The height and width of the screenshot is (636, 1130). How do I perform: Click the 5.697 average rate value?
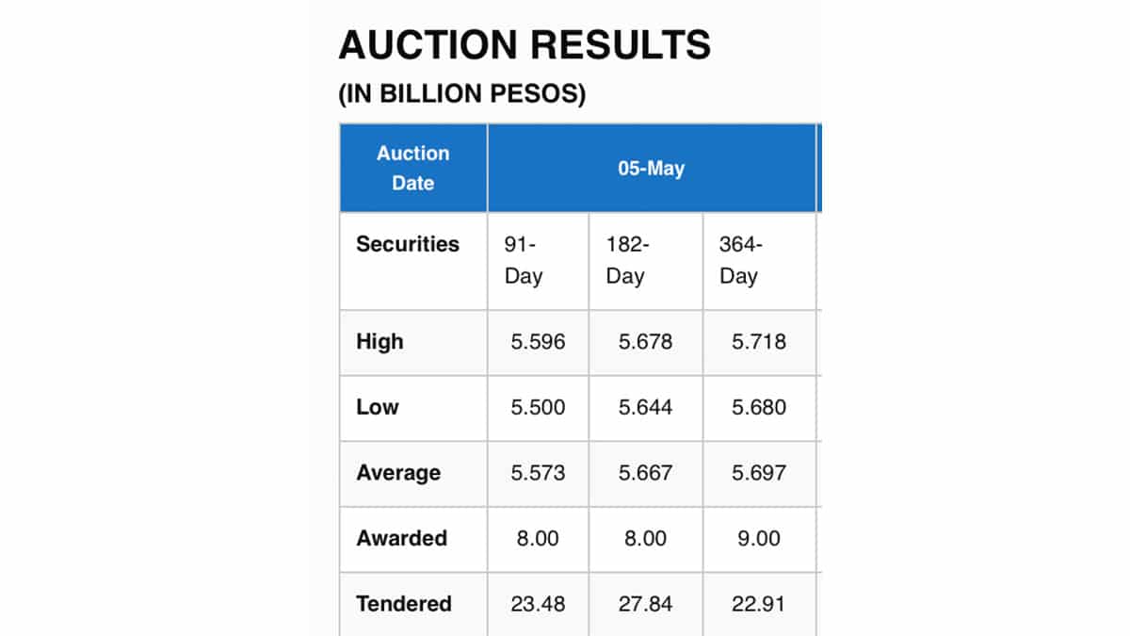(x=758, y=473)
